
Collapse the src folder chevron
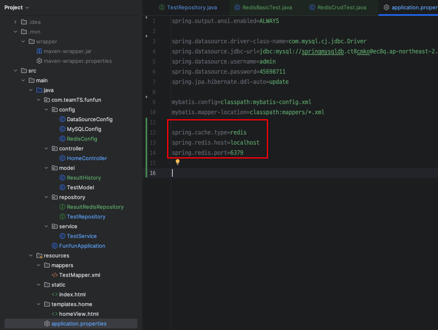[x=15, y=71]
